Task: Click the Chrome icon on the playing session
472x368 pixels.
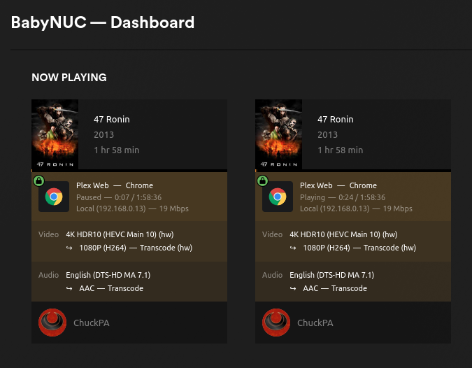Action: pyautogui.click(x=278, y=197)
